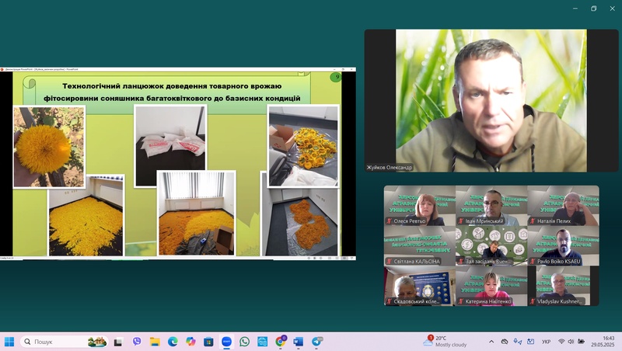Select Pavlo Boiko KSAEU video tile
The height and width of the screenshot is (351, 622).
pos(563,246)
